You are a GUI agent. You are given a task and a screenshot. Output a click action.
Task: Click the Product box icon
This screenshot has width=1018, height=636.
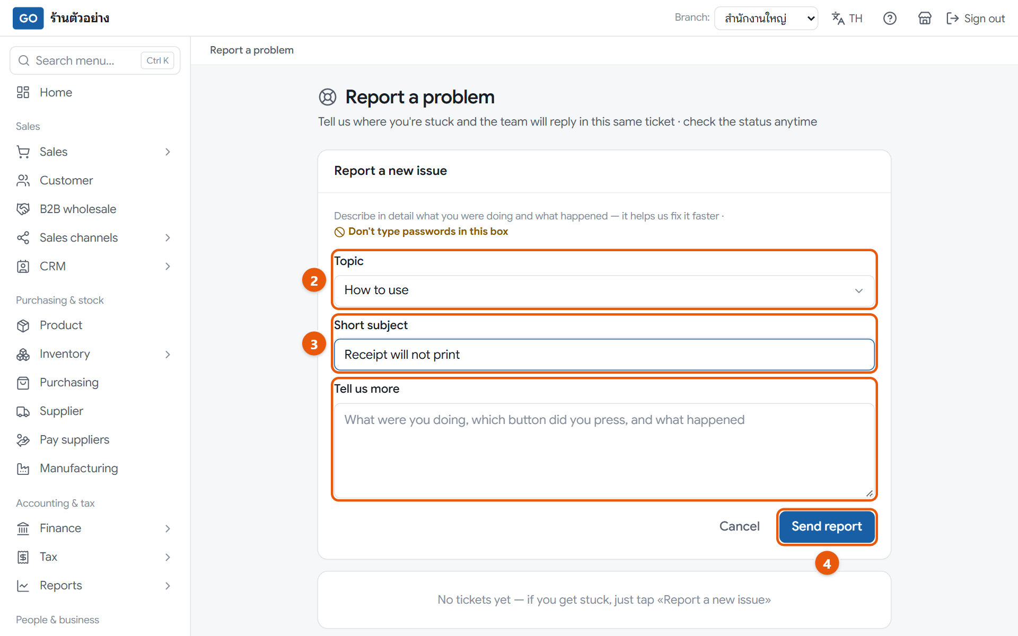[23, 325]
